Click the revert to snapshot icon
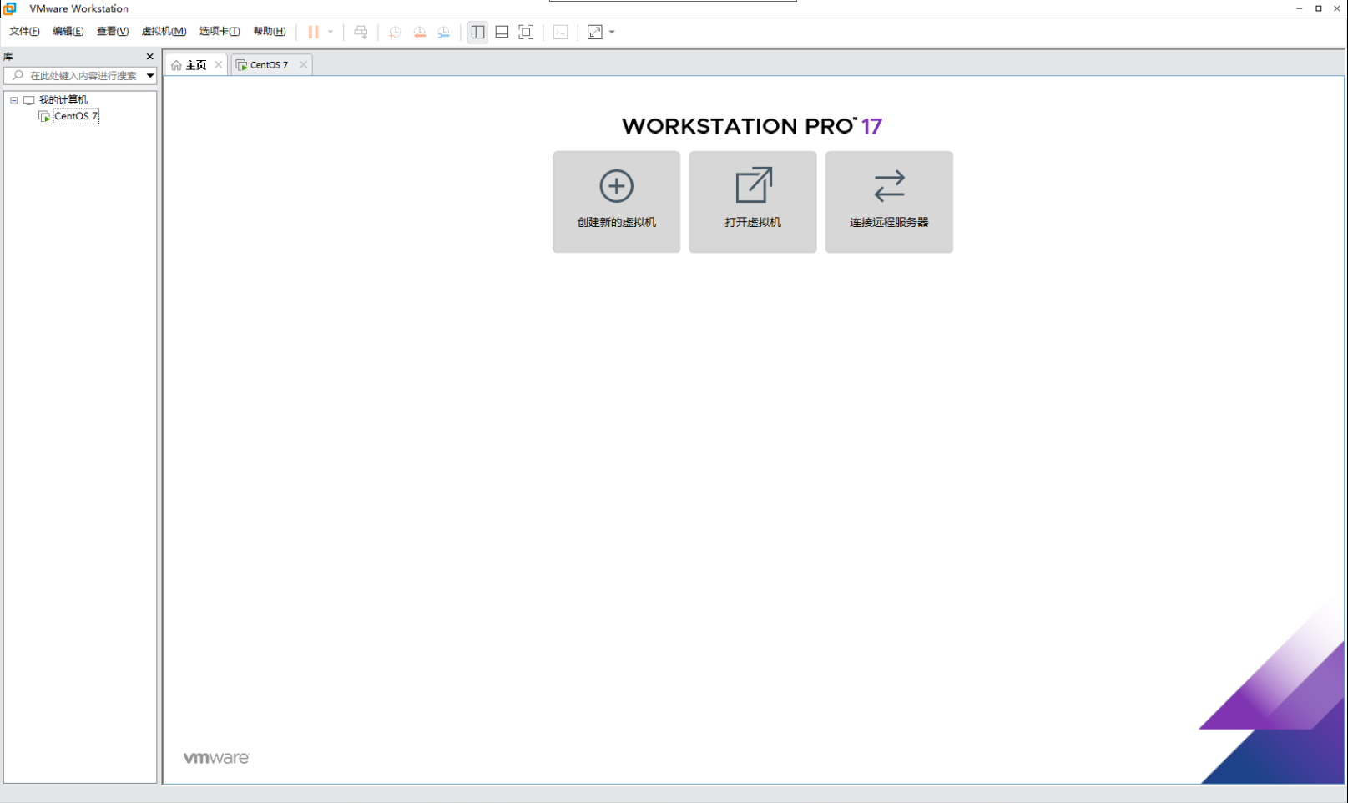This screenshot has width=1348, height=803. point(419,32)
